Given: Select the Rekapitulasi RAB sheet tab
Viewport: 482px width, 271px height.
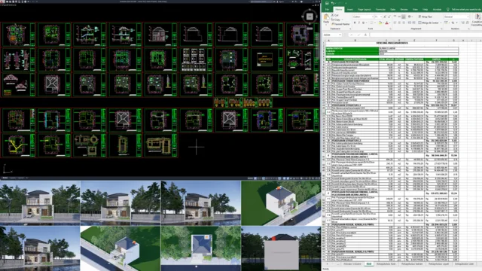Looking at the screenshot, I should coord(386,264).
